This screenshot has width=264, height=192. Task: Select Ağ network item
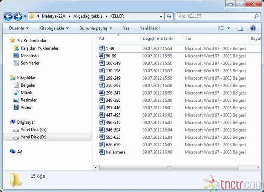pyautogui.click(x=20, y=152)
